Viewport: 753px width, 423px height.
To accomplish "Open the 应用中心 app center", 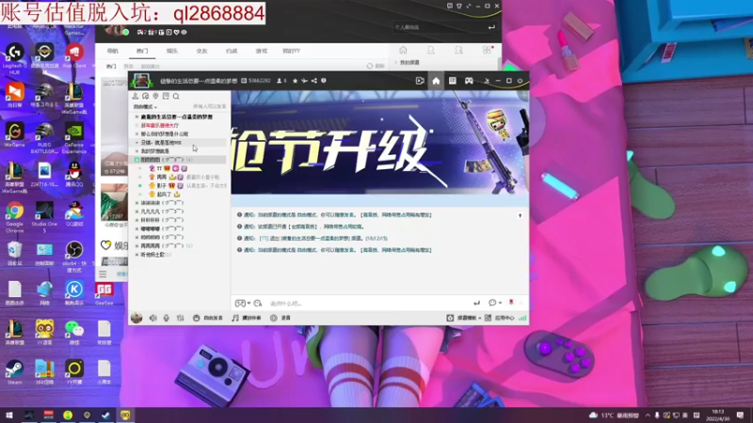I will click(500, 318).
